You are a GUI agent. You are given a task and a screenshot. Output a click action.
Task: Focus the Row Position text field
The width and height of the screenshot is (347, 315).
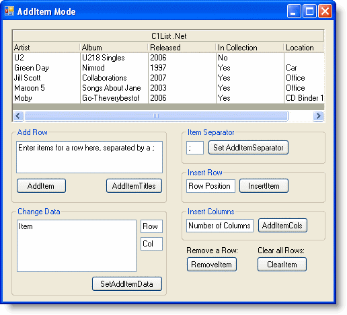point(210,186)
